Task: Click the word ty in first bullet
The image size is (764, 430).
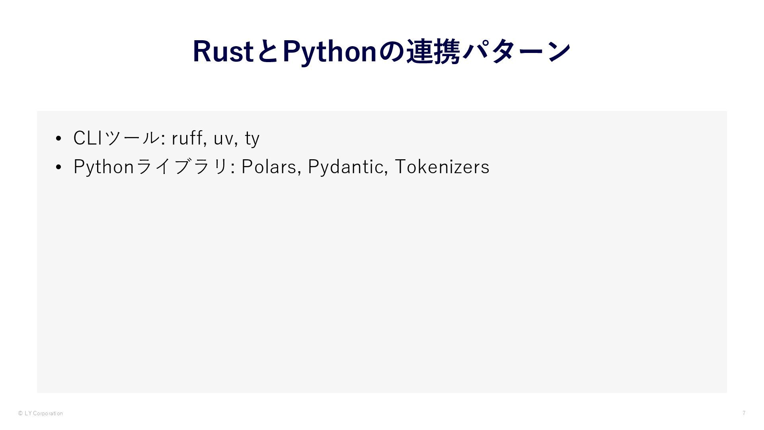Action: coord(252,139)
